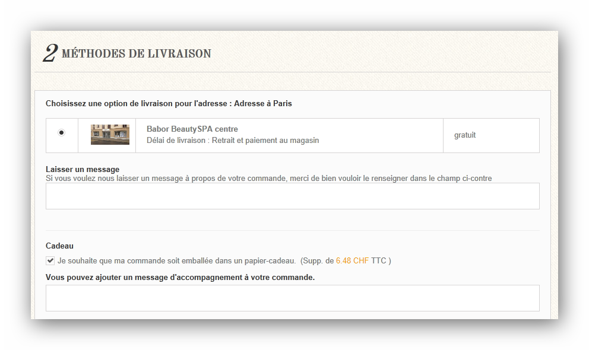Open the Babor BeautySPA storefront thumbnail
The width and height of the screenshot is (589, 350).
(x=110, y=135)
